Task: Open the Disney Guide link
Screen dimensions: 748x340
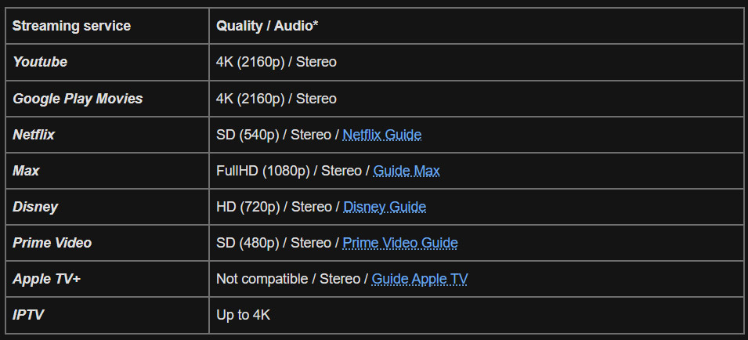Action: [385, 207]
